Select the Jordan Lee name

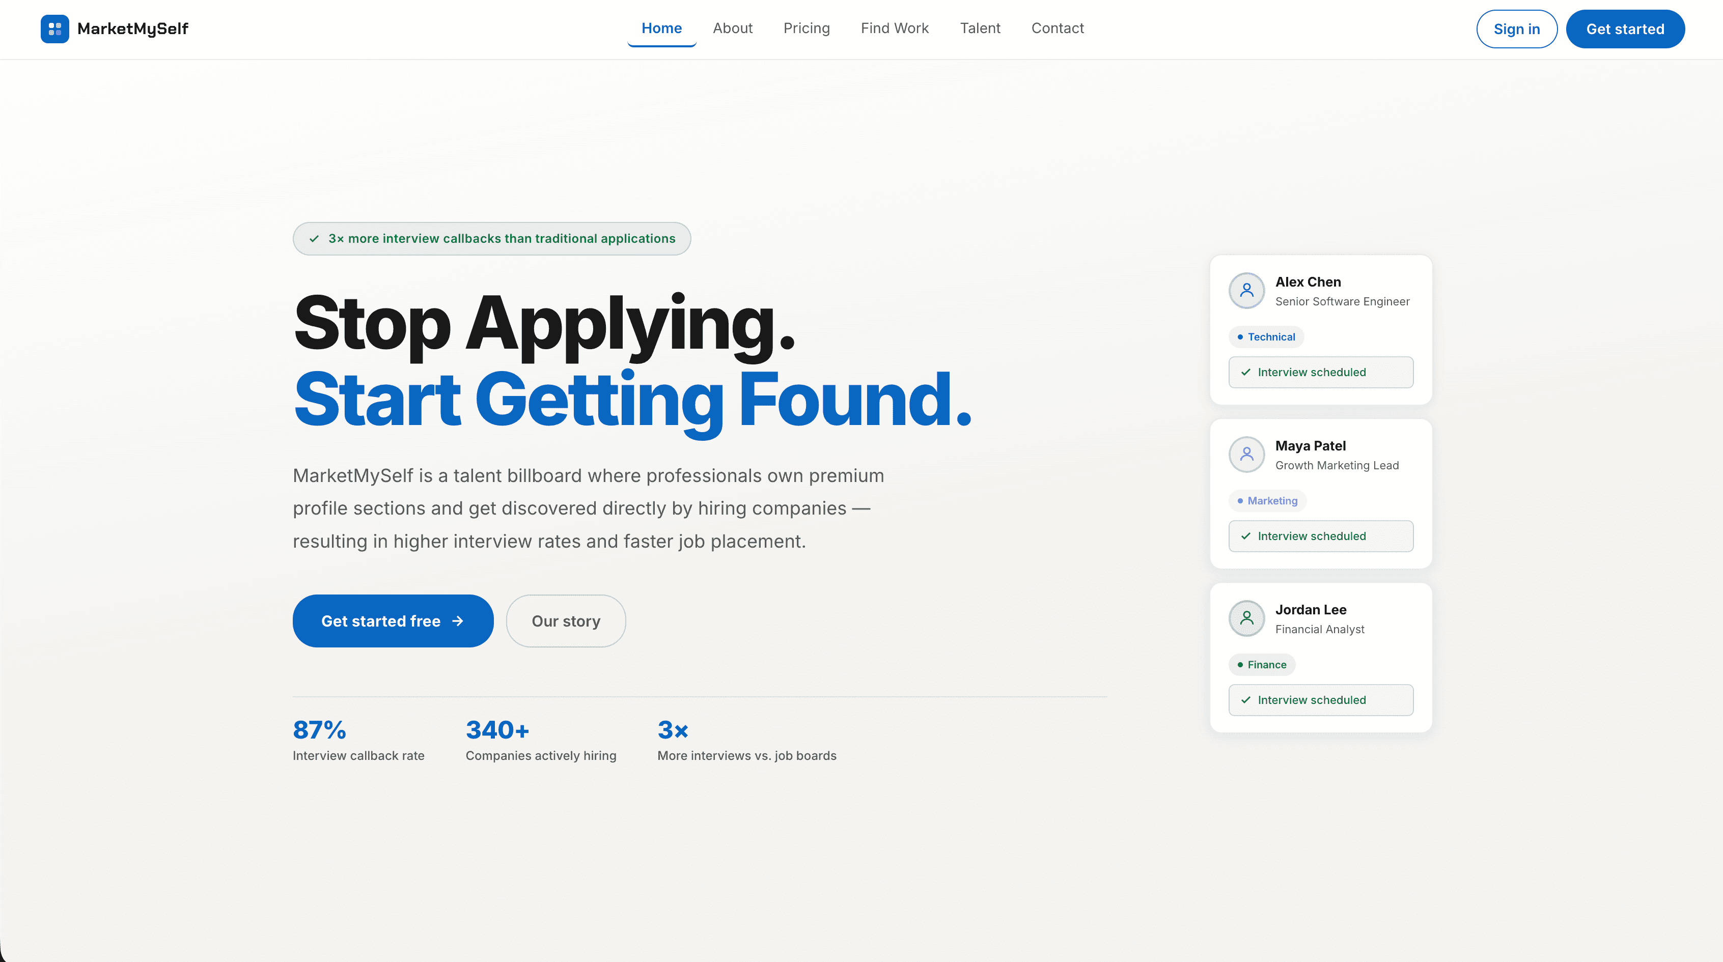point(1310,609)
